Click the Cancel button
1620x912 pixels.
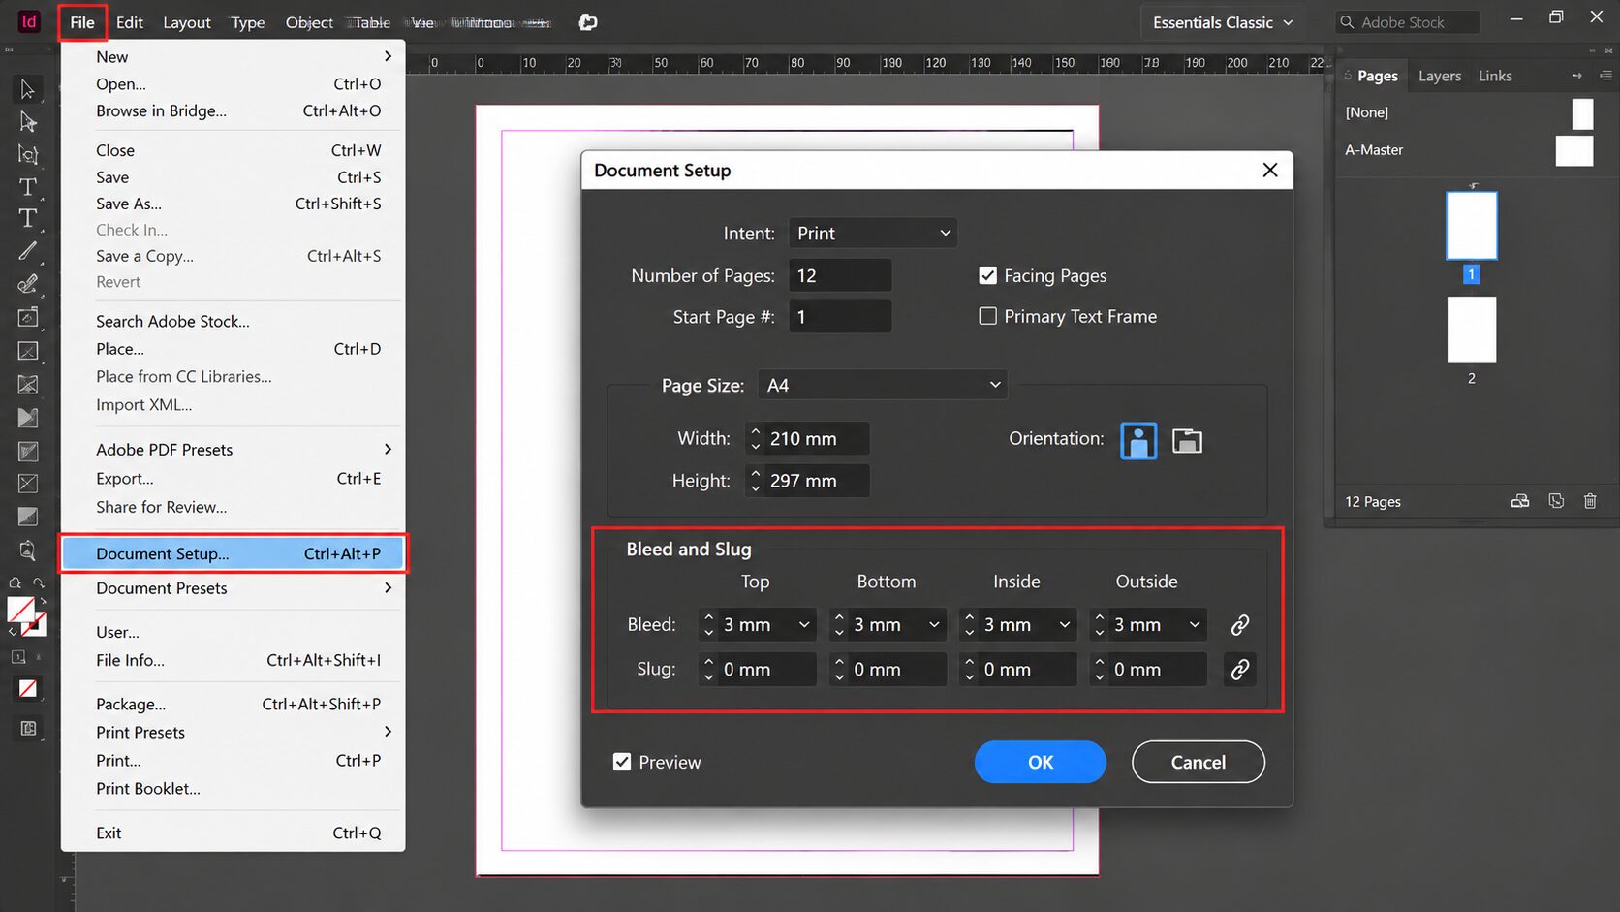(x=1198, y=762)
